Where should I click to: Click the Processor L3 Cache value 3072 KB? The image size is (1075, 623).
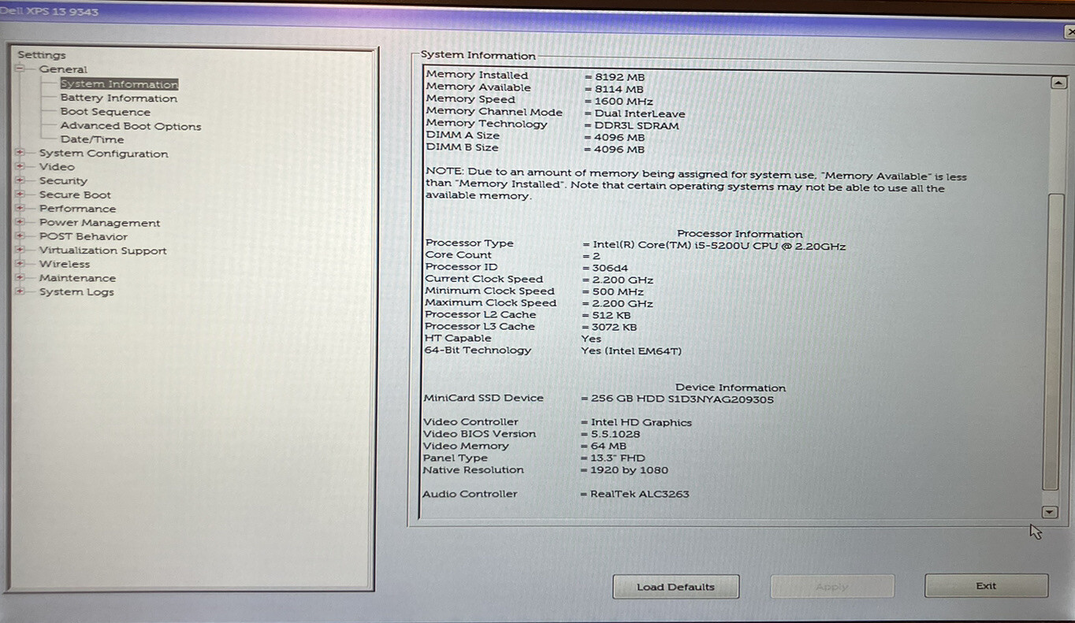pos(614,327)
